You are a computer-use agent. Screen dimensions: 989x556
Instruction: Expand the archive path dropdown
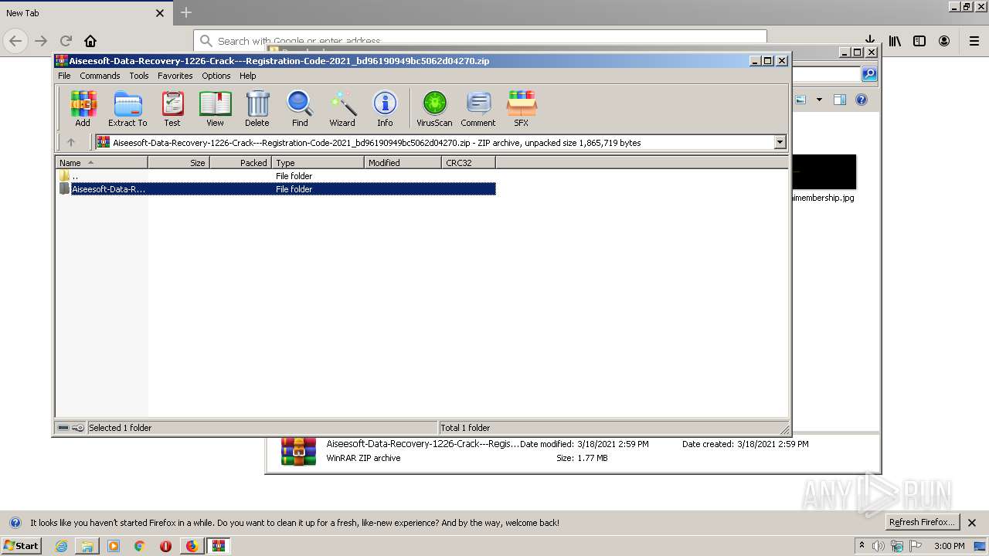pyautogui.click(x=780, y=142)
